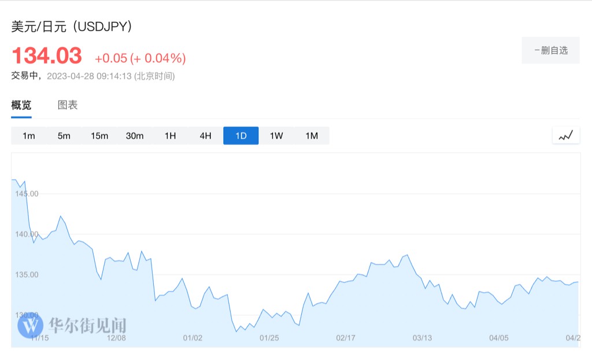Screen dimensions: 592x354
Task: Click the line chart type icon
Action: point(565,136)
